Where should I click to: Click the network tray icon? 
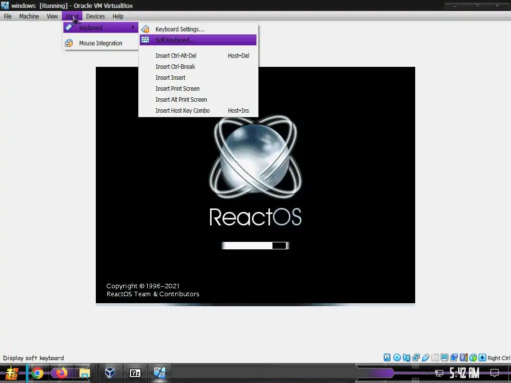439,373
